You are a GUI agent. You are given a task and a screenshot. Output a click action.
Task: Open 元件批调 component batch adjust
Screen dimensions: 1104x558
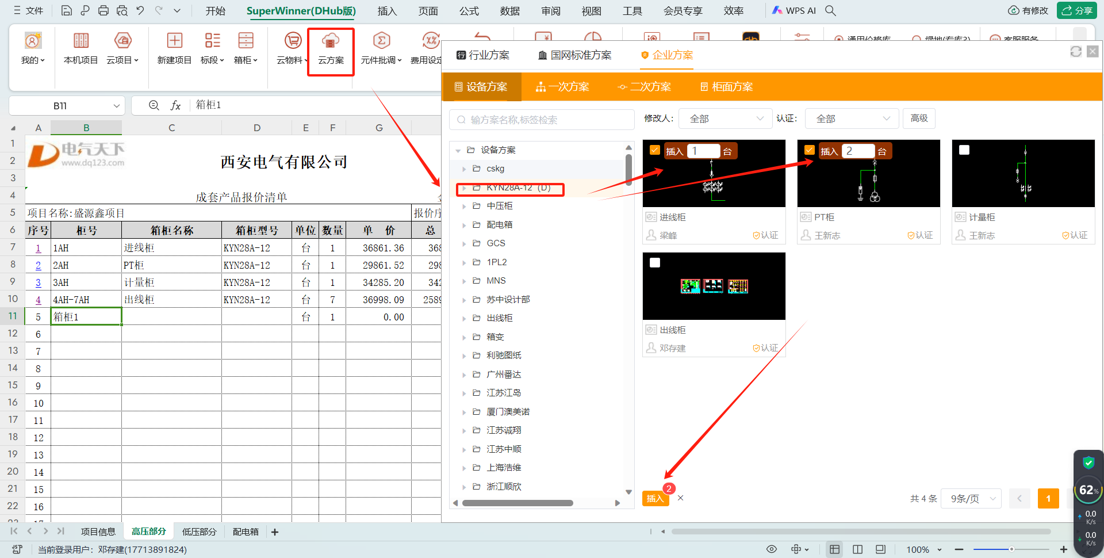(381, 48)
